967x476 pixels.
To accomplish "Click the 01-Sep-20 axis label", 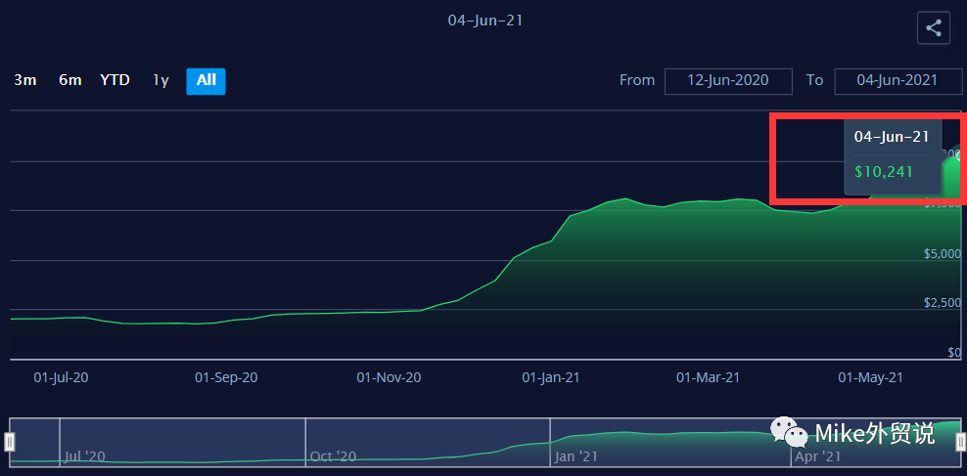I will [226, 377].
